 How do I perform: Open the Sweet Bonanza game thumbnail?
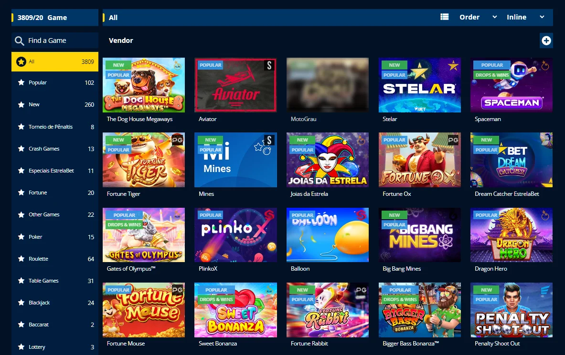(235, 310)
